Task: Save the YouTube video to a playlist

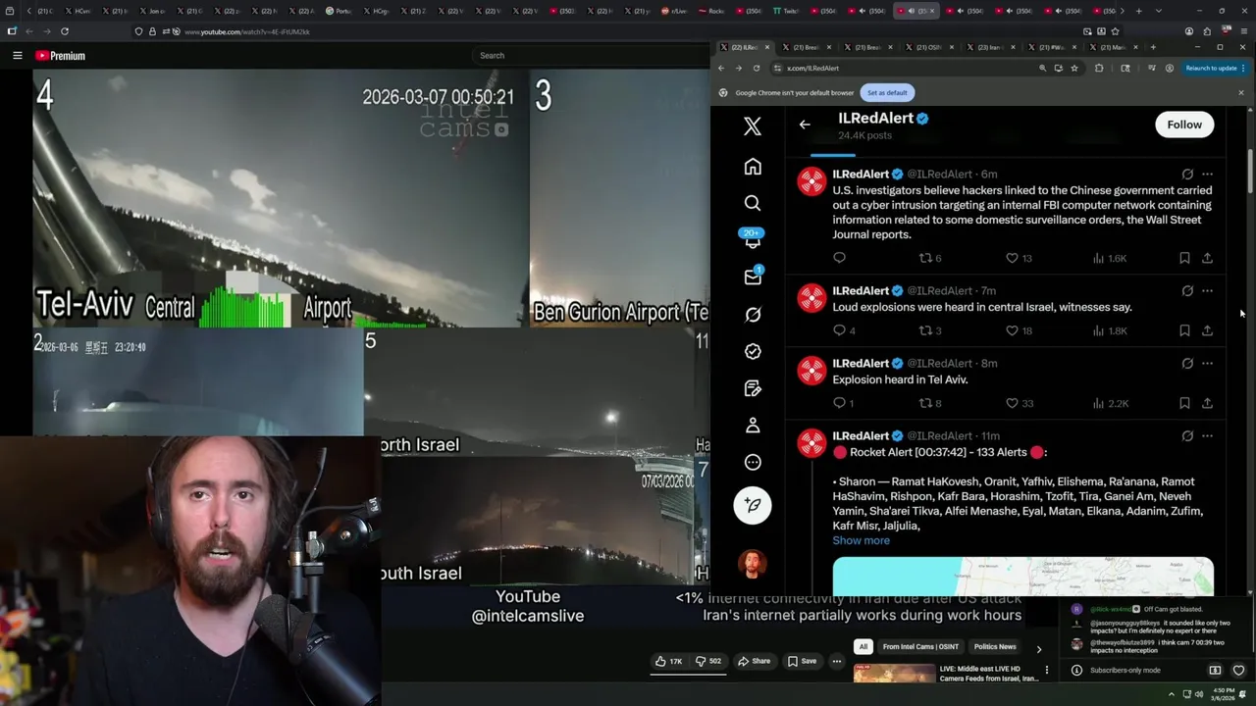Action: [x=802, y=661]
